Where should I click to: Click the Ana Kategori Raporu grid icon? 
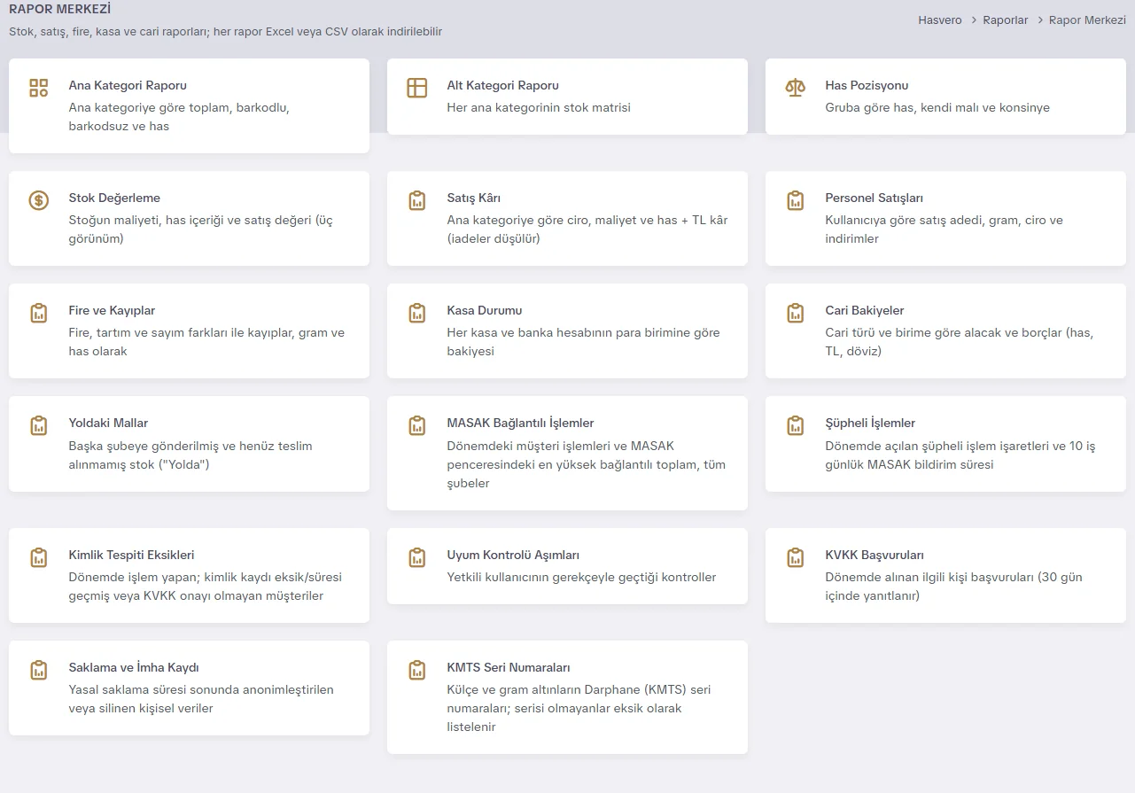coord(38,88)
